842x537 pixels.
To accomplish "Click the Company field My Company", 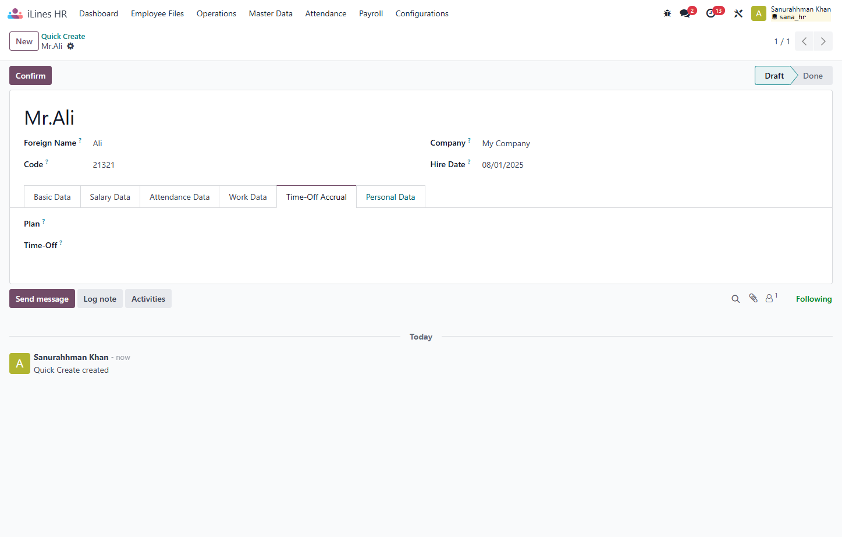I will pos(506,143).
